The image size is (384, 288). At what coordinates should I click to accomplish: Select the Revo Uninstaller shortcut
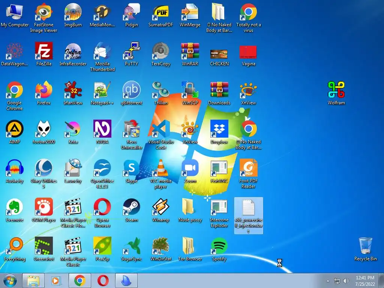132,135
